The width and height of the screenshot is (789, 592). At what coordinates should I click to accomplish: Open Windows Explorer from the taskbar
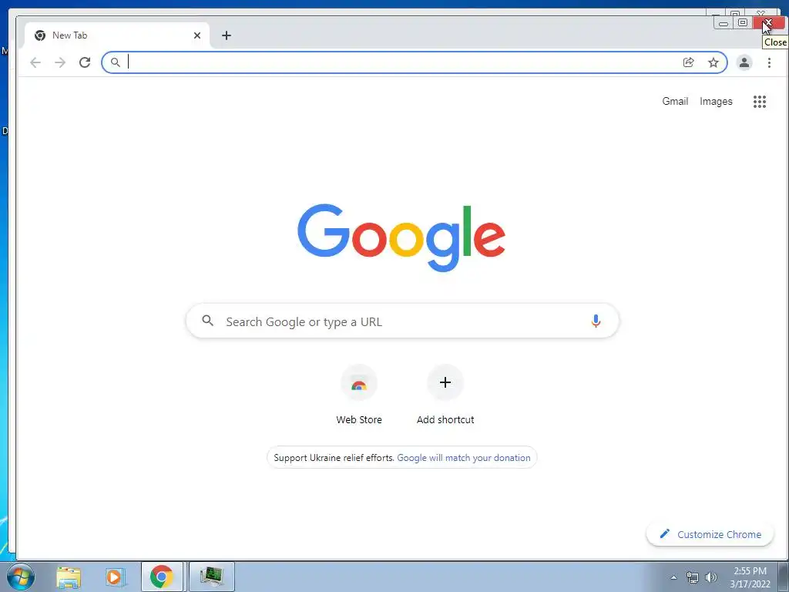[x=69, y=577]
